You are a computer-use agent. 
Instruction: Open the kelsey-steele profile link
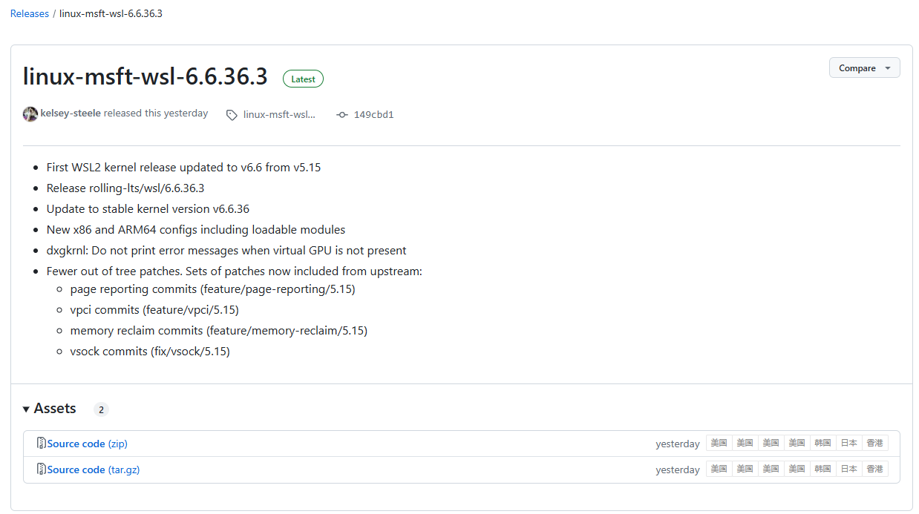[71, 113]
